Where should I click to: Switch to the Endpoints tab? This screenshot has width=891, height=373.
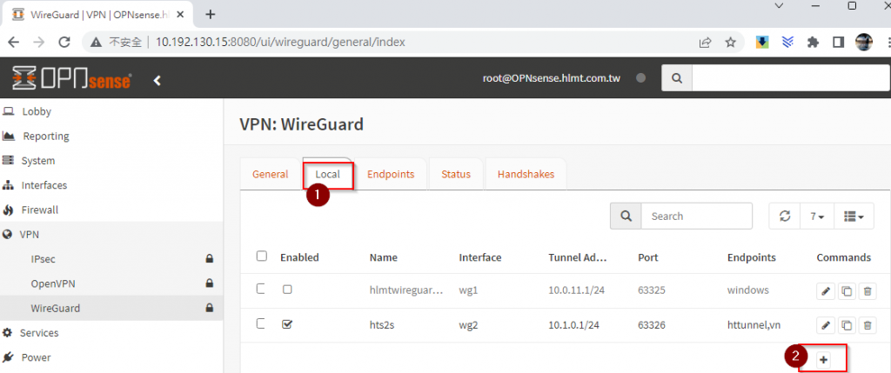pyautogui.click(x=391, y=174)
